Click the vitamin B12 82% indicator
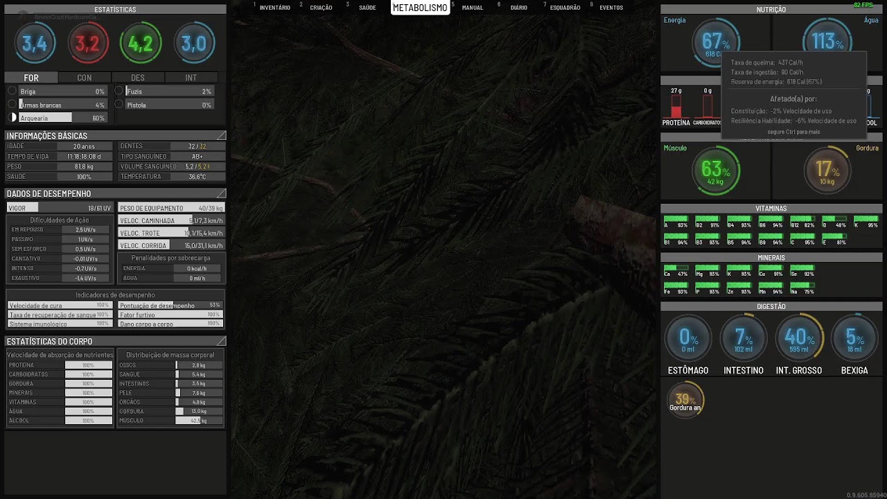The image size is (887, 499). tap(802, 222)
